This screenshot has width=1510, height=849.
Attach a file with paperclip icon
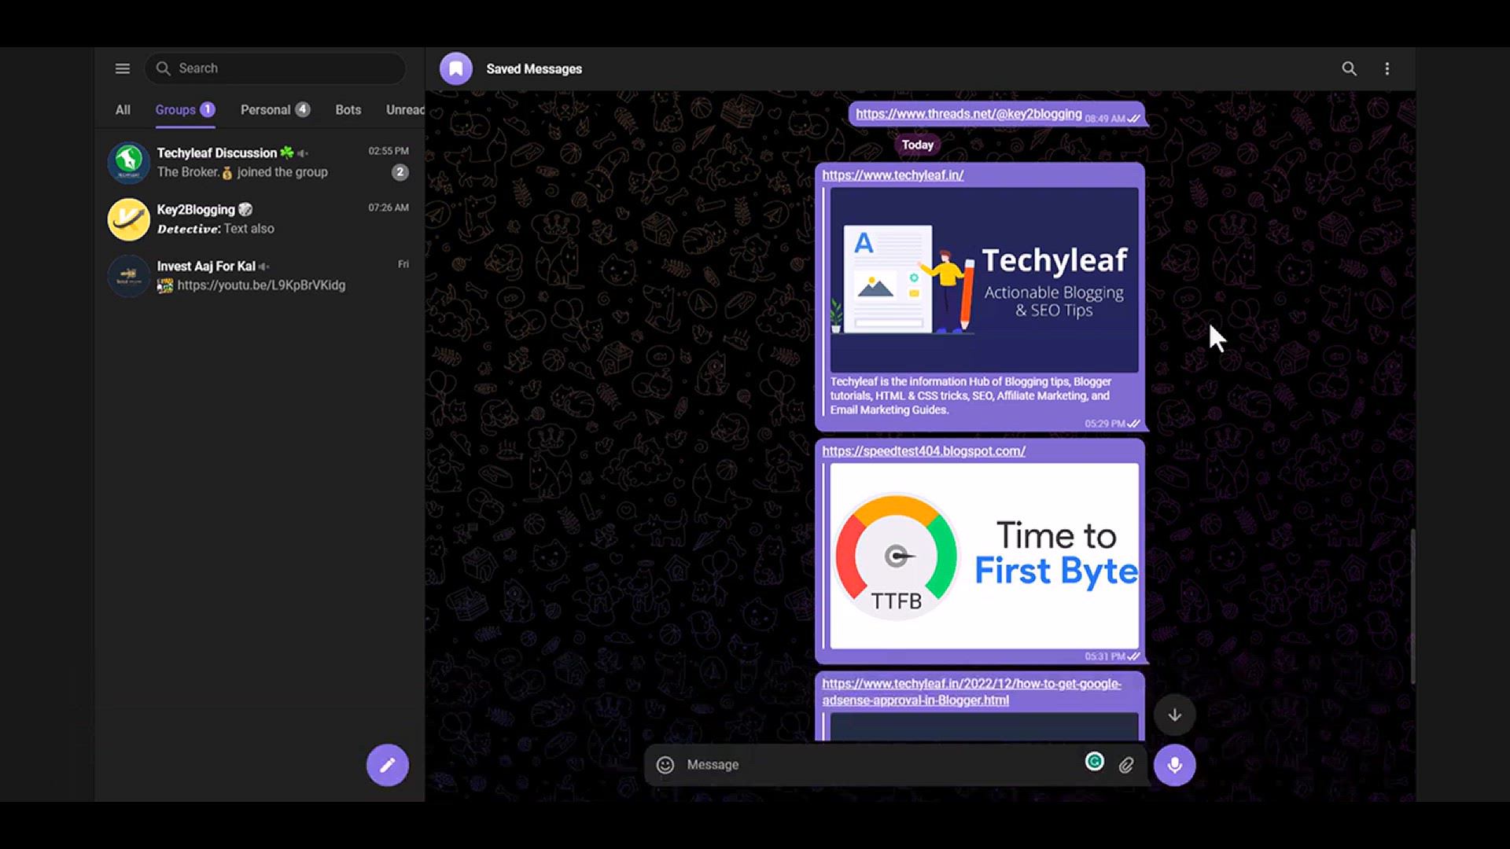pos(1126,765)
